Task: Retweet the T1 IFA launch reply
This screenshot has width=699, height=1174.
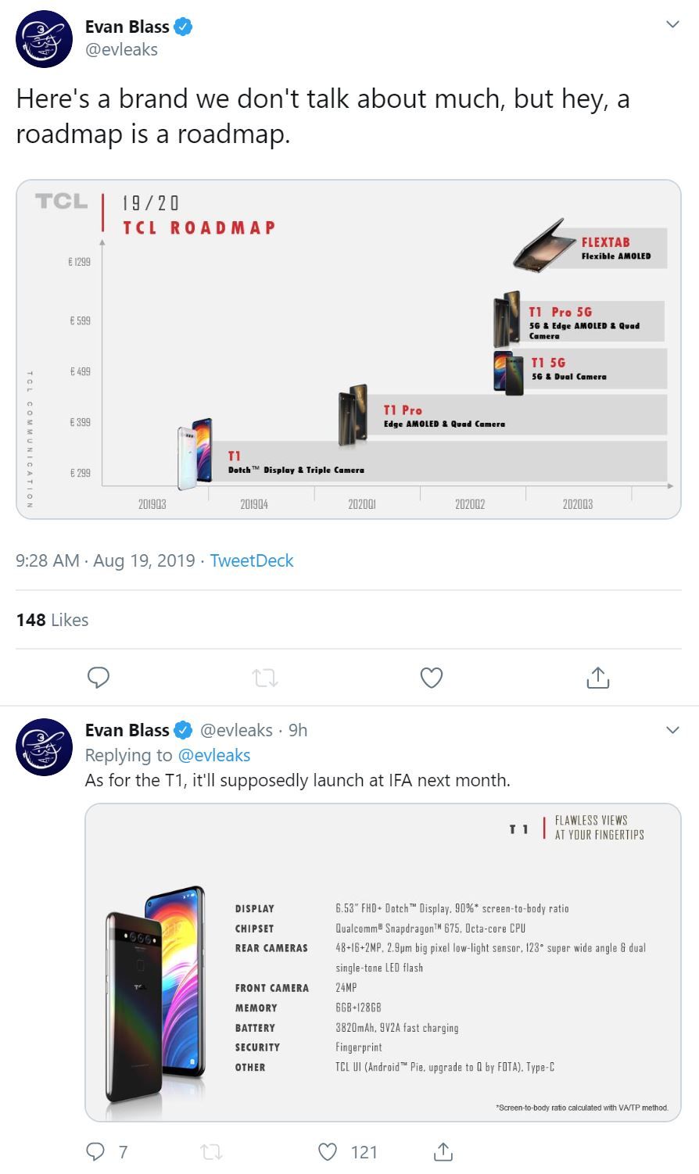Action: tap(211, 1151)
